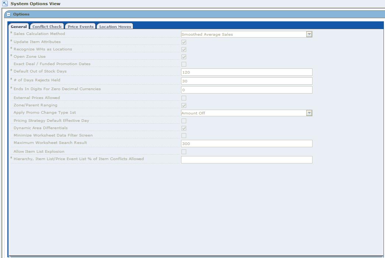Click the 'Options' panel header text
The image size is (385, 258).
coord(21,14)
